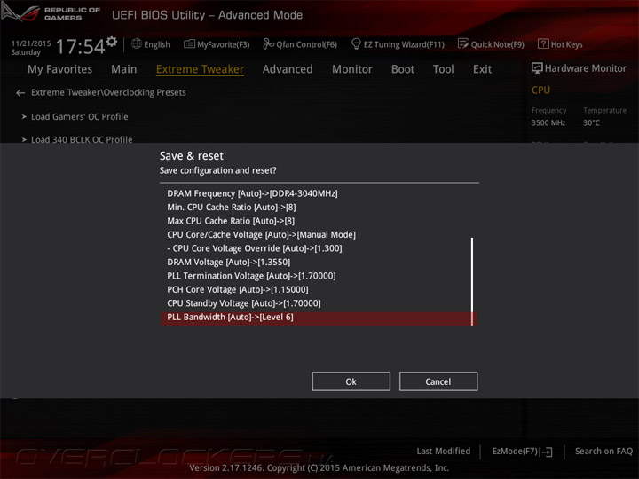The image size is (639, 479).
Task: Click the 3500 MHz frequency value
Action: pos(548,122)
